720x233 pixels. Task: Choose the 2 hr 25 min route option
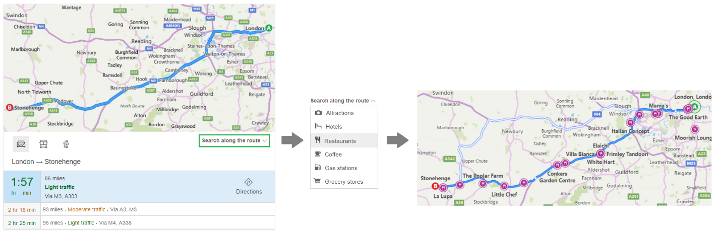[x=139, y=222]
